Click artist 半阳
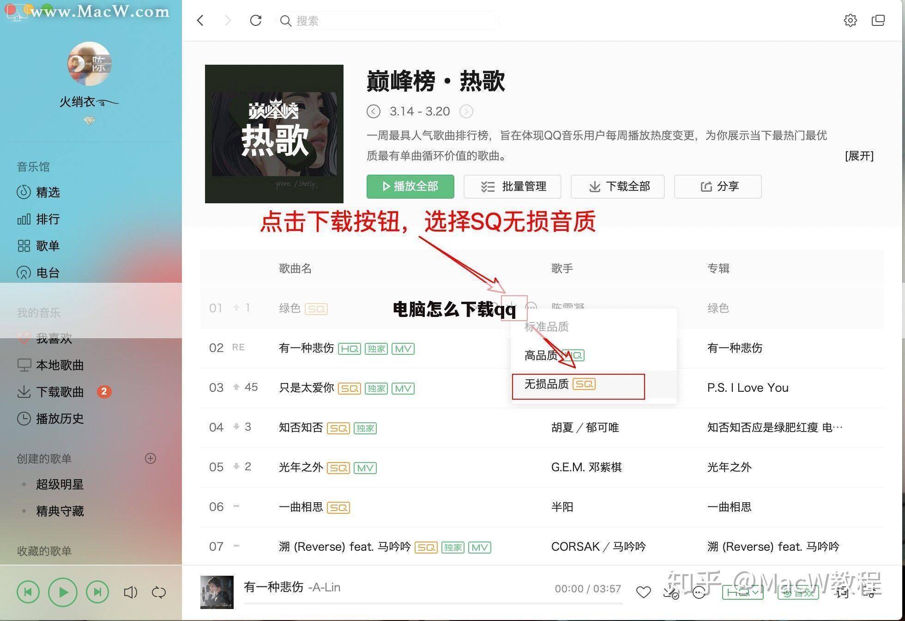905x621 pixels. (562, 507)
